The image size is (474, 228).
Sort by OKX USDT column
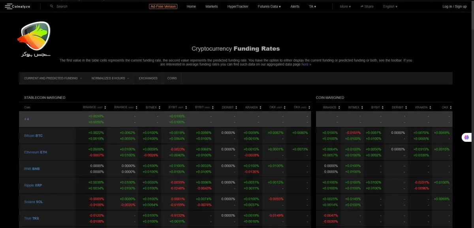pos(278,107)
